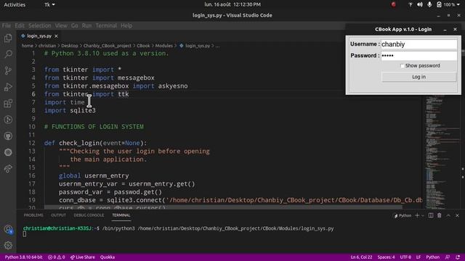Open the Run menu
The width and height of the screenshot is (465, 261).
[x=87, y=26]
